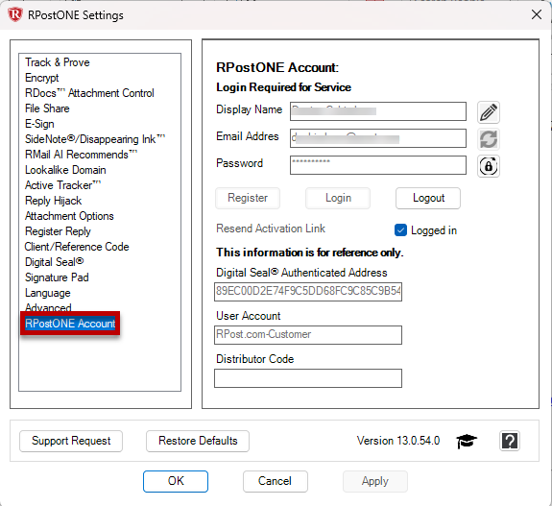The height and width of the screenshot is (506, 552).
Task: Click the refresh arrows icon beside Email Address
Action: (x=489, y=139)
